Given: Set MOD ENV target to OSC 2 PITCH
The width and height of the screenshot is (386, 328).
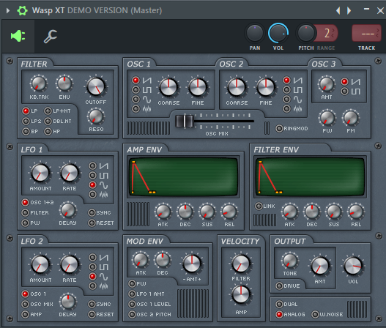Looking at the screenshot, I should click(x=132, y=314).
